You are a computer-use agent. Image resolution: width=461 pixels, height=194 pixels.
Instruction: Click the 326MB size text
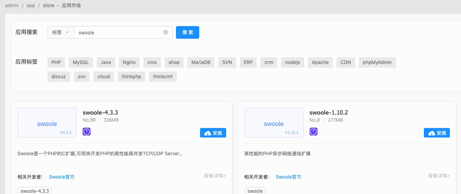[x=111, y=120]
